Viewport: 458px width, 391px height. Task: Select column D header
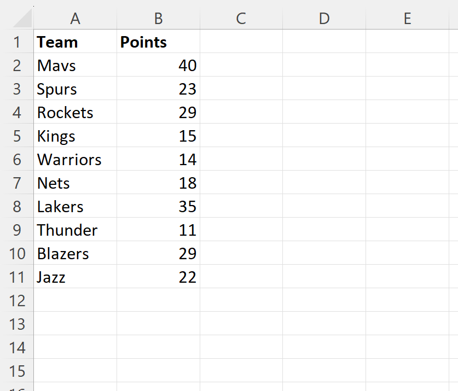[x=324, y=19]
